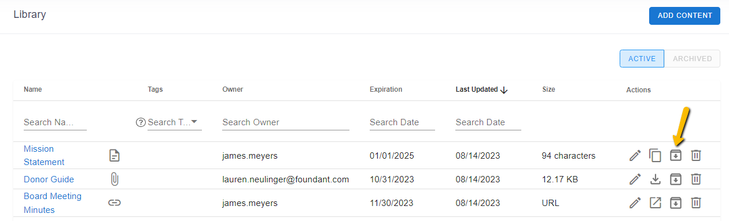Sort by Expiration column header
Image resolution: width=729 pixels, height=221 pixels.
pyautogui.click(x=386, y=89)
